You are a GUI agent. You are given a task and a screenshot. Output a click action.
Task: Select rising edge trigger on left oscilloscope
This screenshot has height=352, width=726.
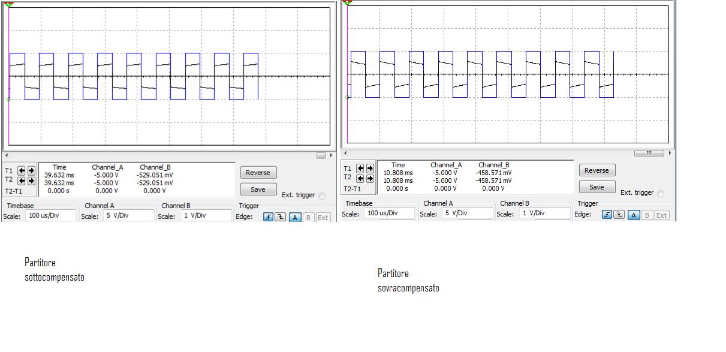[x=269, y=217]
